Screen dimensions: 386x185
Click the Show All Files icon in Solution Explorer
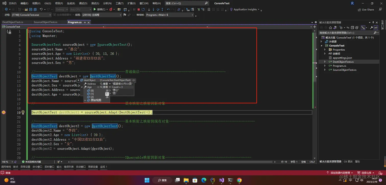(357, 28)
